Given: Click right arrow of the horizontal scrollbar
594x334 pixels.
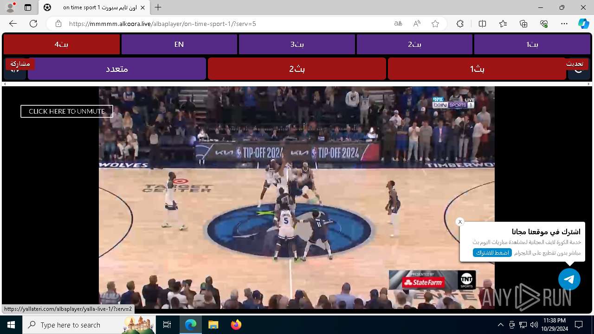Looking at the screenshot, I should pyautogui.click(x=589, y=84).
